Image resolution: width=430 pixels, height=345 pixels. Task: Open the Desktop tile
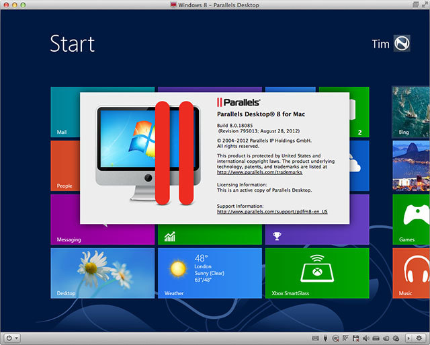click(103, 273)
